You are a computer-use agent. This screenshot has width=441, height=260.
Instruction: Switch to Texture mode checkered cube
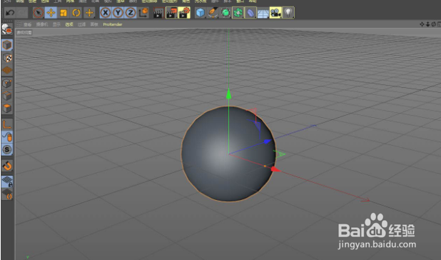click(7, 58)
